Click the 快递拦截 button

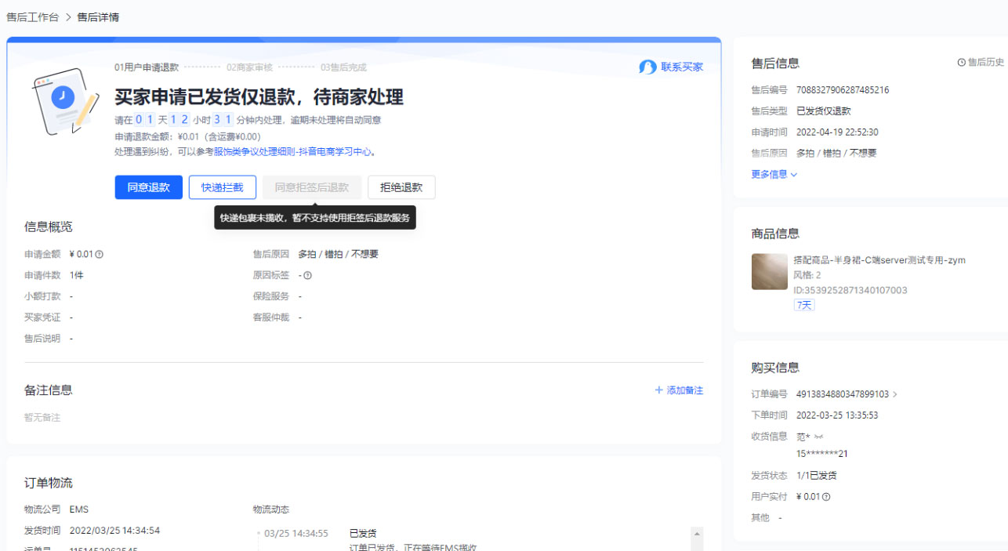tap(223, 187)
